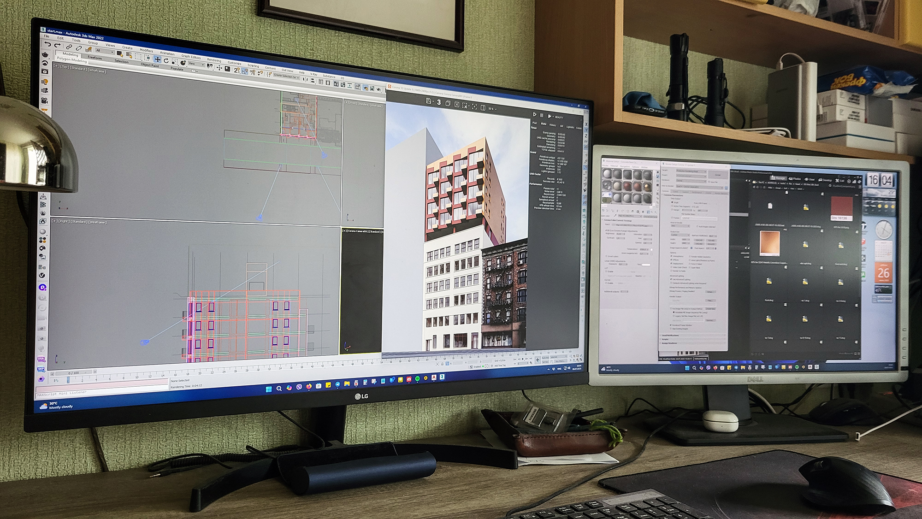Click the Save icon in Corona frame buffer
Screen dimensions: 922x519
[428, 101]
